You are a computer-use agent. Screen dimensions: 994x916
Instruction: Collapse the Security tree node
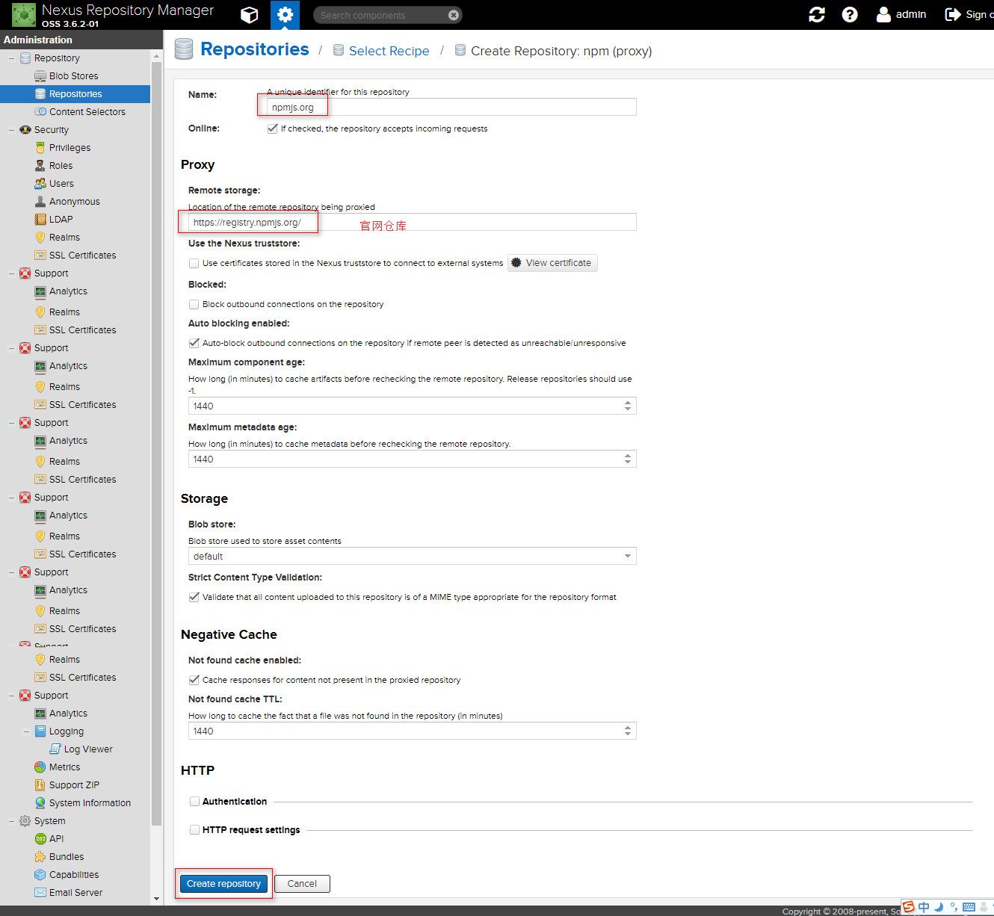coord(11,130)
